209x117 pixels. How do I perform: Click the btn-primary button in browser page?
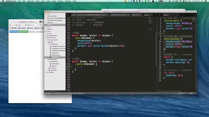(14, 32)
